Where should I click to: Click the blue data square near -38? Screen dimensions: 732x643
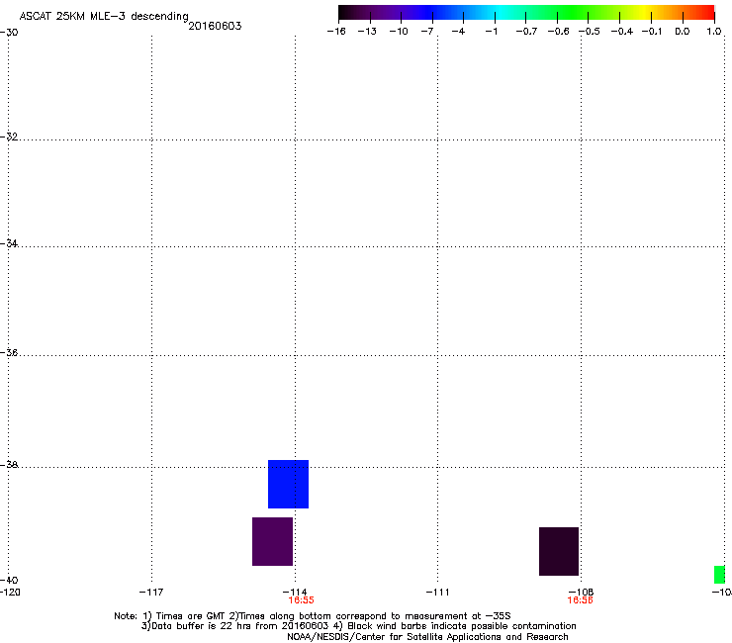(288, 484)
